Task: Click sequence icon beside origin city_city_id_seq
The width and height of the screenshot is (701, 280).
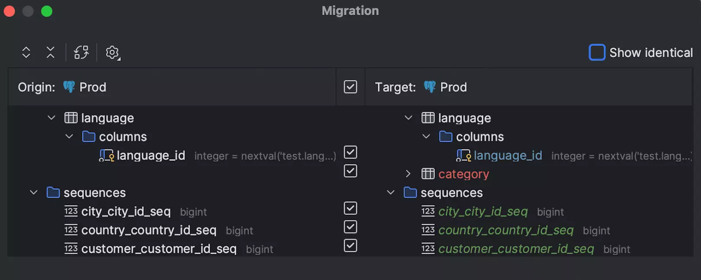Action: 71,211
